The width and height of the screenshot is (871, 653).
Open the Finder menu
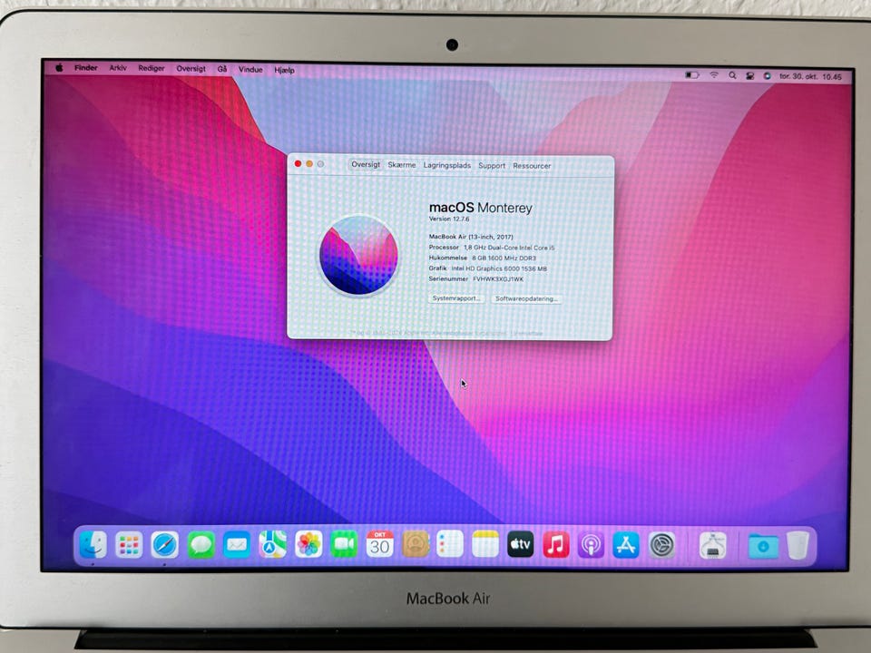(86, 68)
